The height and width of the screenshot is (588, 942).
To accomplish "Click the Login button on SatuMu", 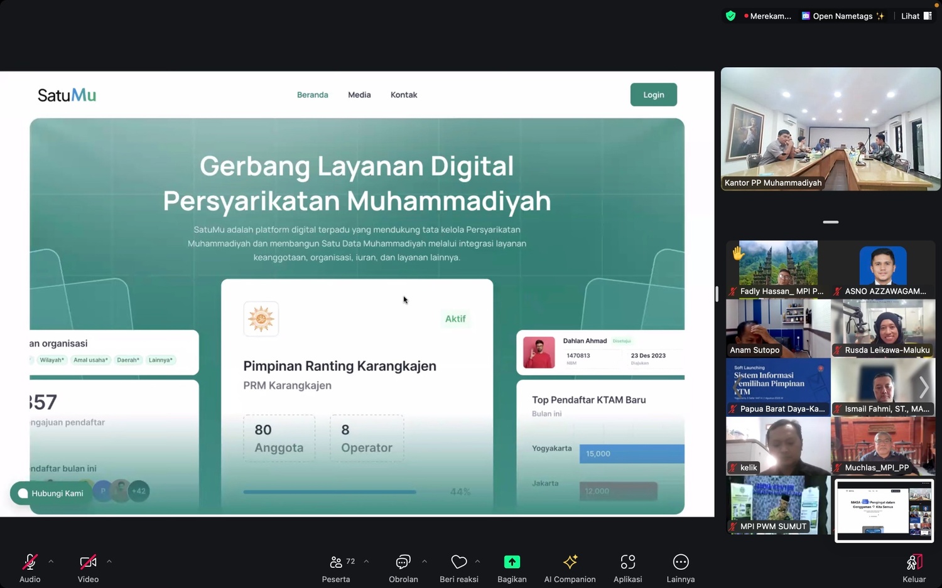I will pos(653,95).
